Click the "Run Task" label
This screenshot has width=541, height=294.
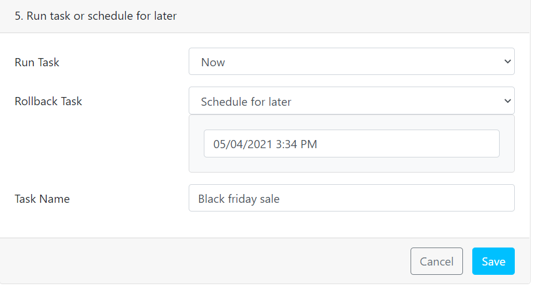click(x=37, y=62)
